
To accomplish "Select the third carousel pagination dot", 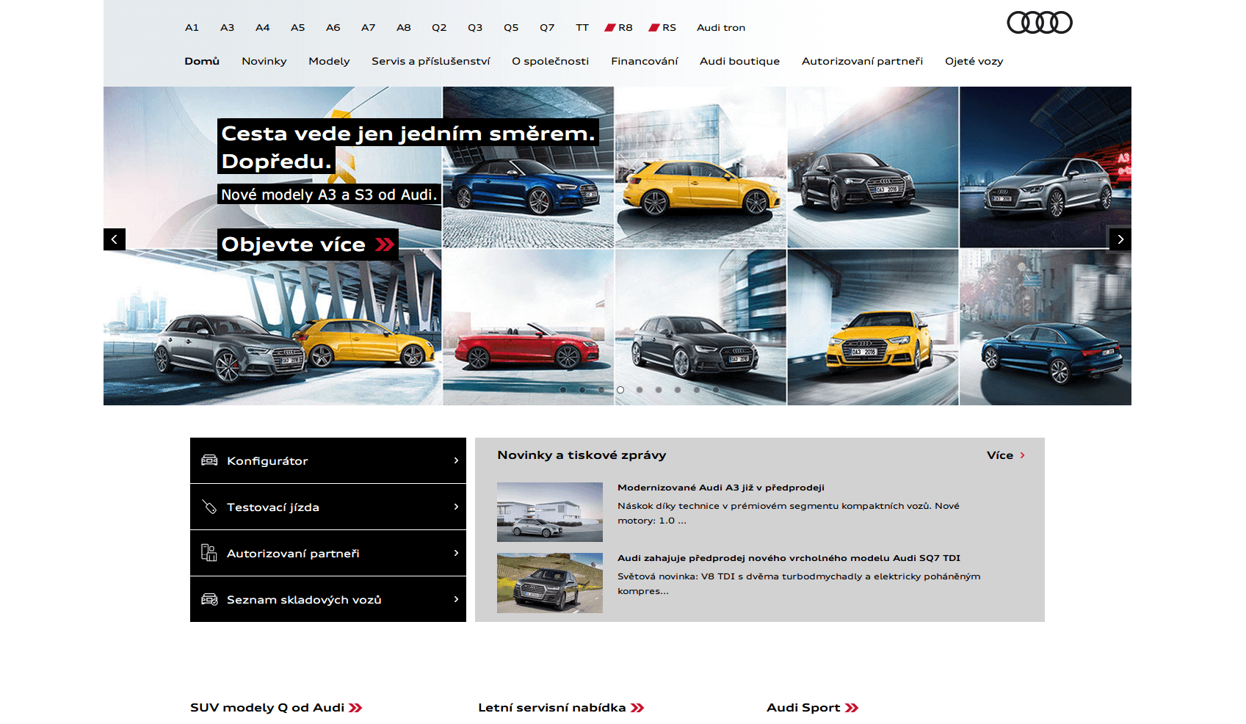I will [601, 390].
